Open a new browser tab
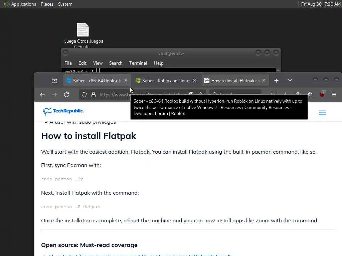Image resolution: width=342 pixels, height=256 pixels. [x=276, y=81]
